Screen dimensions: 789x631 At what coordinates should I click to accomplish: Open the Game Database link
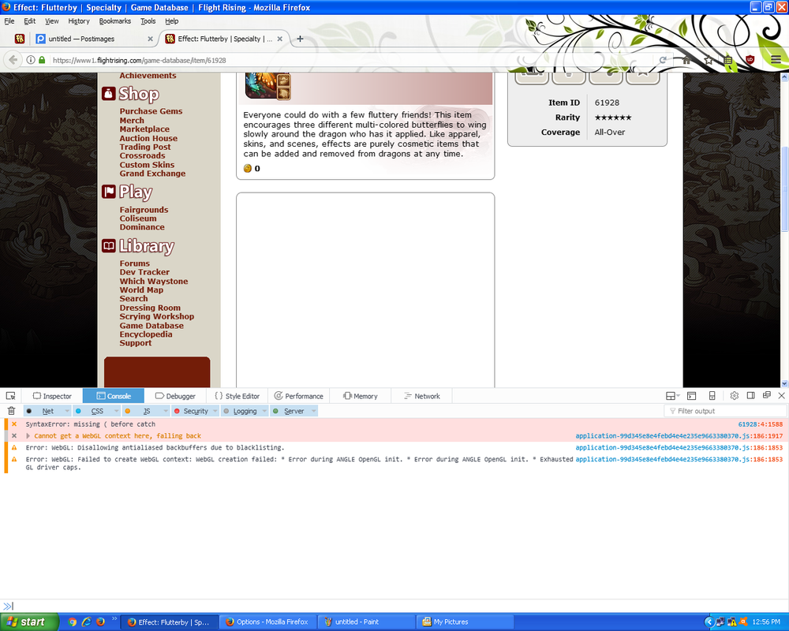point(151,326)
